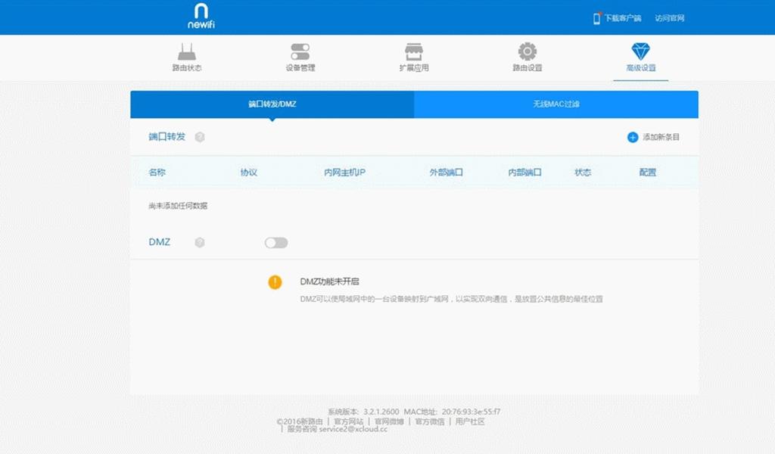
Task: Click the 配置 column header
Action: tap(649, 172)
